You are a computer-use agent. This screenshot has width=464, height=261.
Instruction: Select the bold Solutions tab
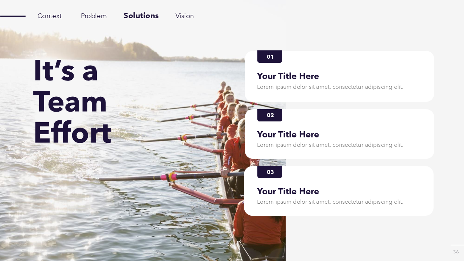click(x=141, y=16)
